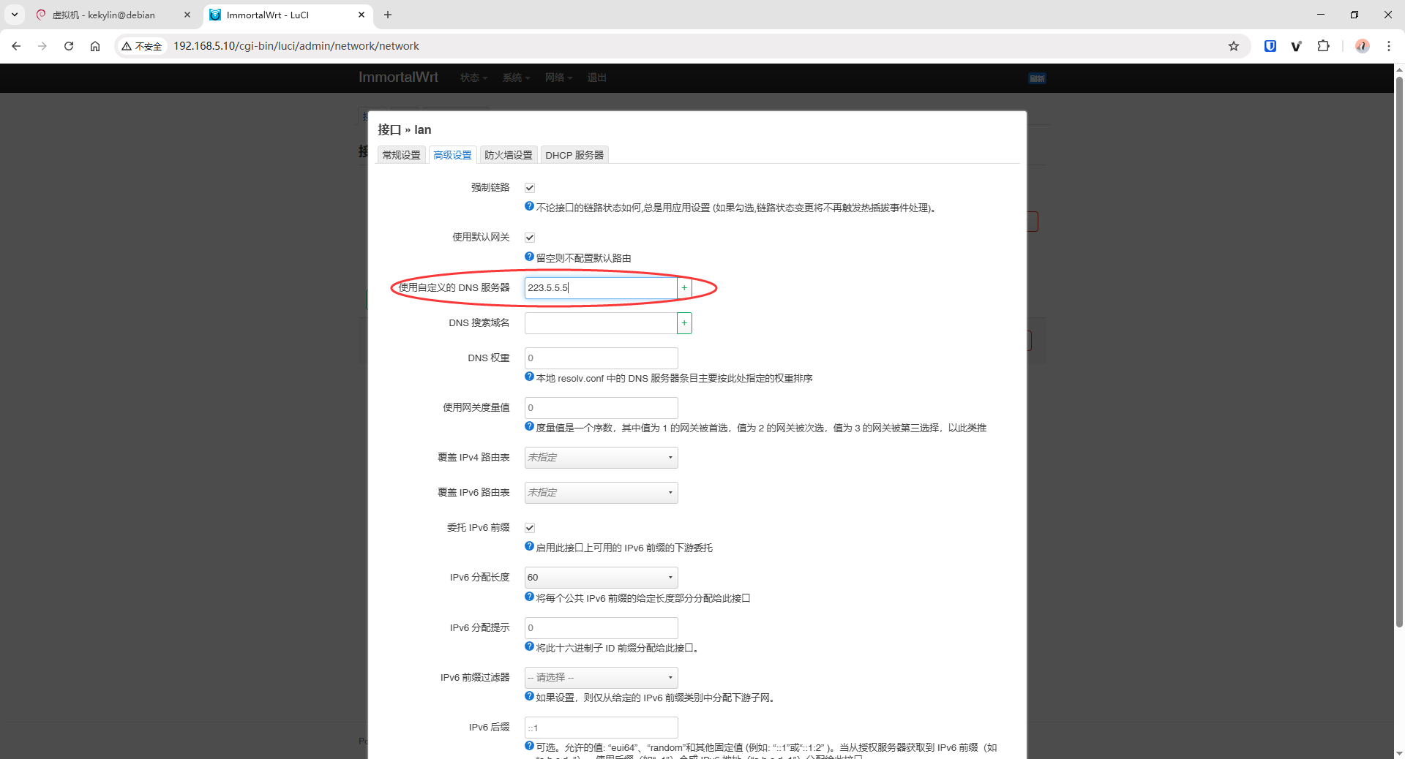This screenshot has height=759, width=1405.
Task: Uncheck 委托 IPv6 前缀
Action: point(529,527)
